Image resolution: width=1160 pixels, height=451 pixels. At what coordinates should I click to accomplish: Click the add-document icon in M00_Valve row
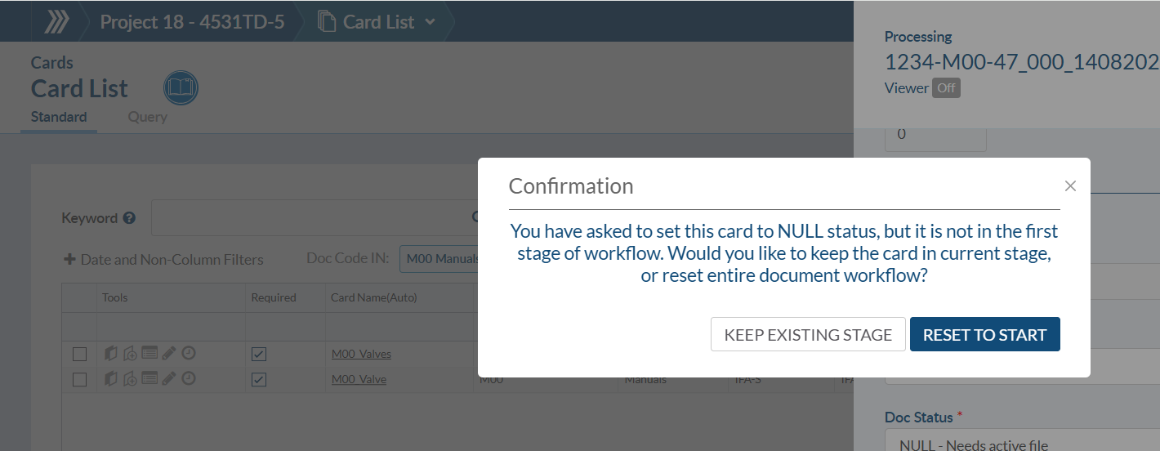131,378
